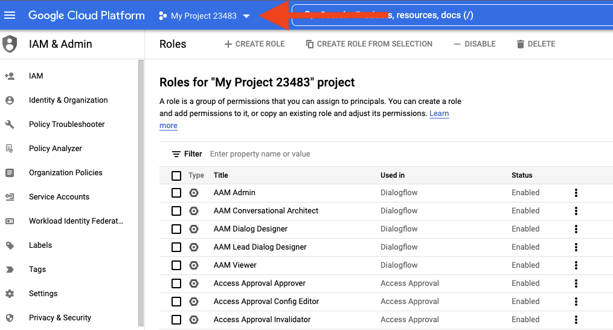The image size is (613, 330).
Task: Click the Labels tag icon
Action: pyautogui.click(x=10, y=245)
